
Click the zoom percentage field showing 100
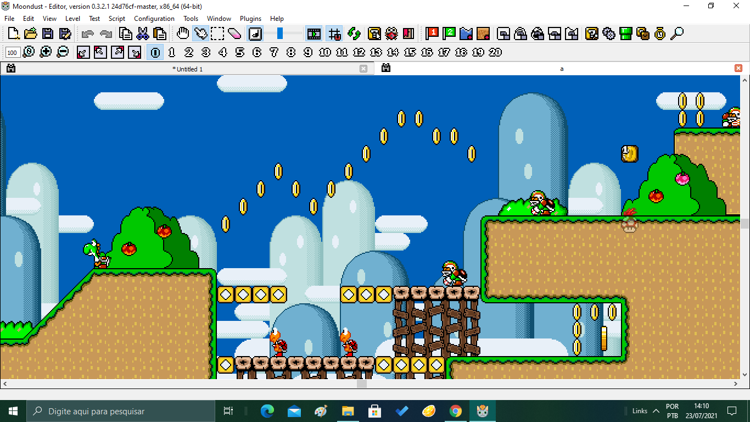[13, 53]
